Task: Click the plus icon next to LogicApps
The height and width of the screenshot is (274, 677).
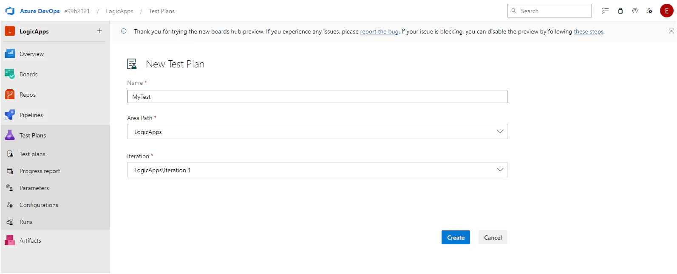Action: 99,31
